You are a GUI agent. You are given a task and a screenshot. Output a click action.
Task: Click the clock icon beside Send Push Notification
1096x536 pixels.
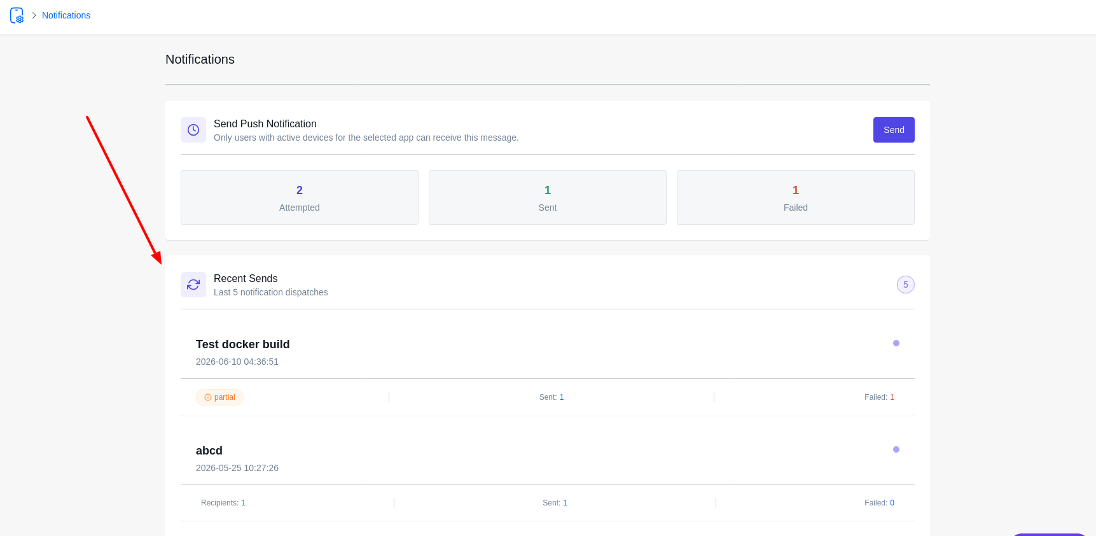(193, 130)
